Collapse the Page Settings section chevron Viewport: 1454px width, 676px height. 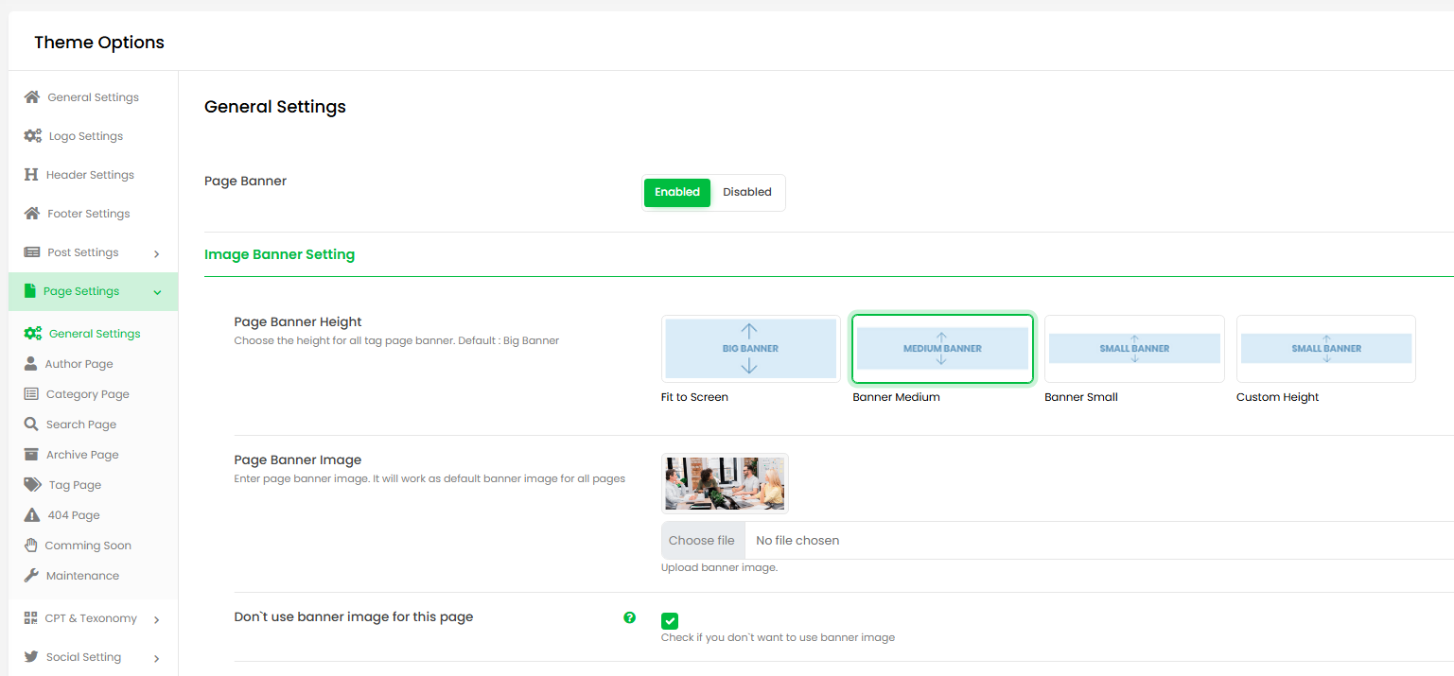[x=157, y=292]
